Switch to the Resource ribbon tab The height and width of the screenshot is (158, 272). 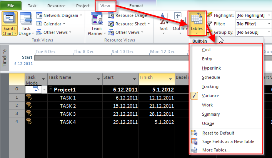56,6
